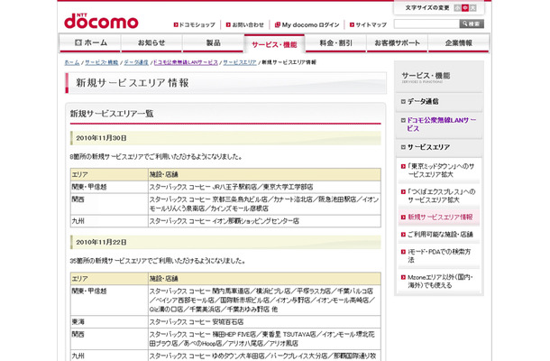Click the 新規サービスエリア一覧 section heading
The width and height of the screenshot is (550, 361).
(112, 114)
